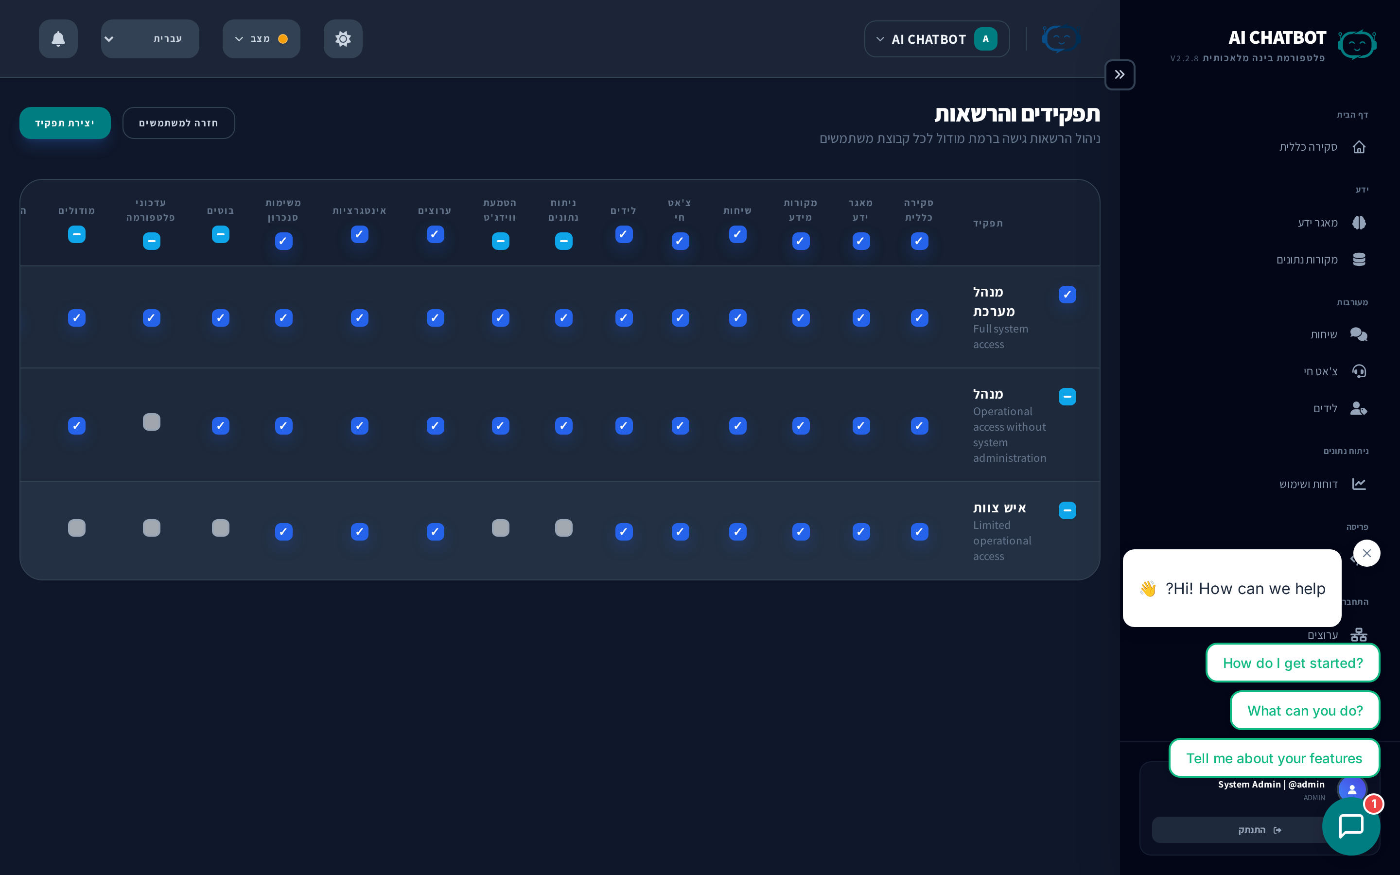Image resolution: width=1400 pixels, height=875 pixels.
Task: Enable data analysis for איש צוות
Action: (x=563, y=528)
